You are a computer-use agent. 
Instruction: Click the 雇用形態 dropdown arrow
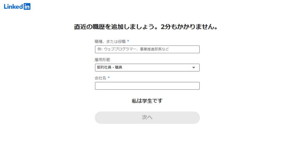[x=194, y=68]
